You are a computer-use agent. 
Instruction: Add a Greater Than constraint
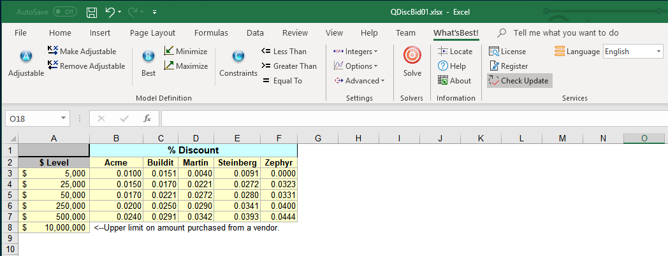click(289, 66)
